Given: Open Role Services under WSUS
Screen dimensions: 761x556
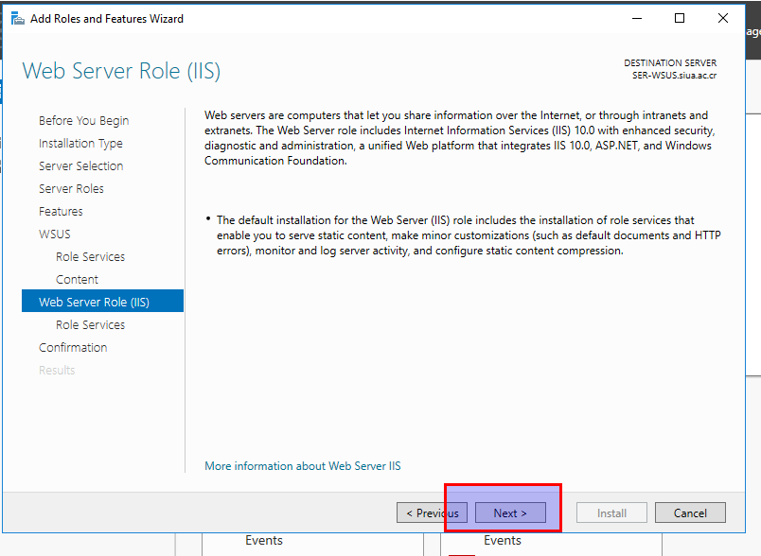Looking at the screenshot, I should pos(90,257).
